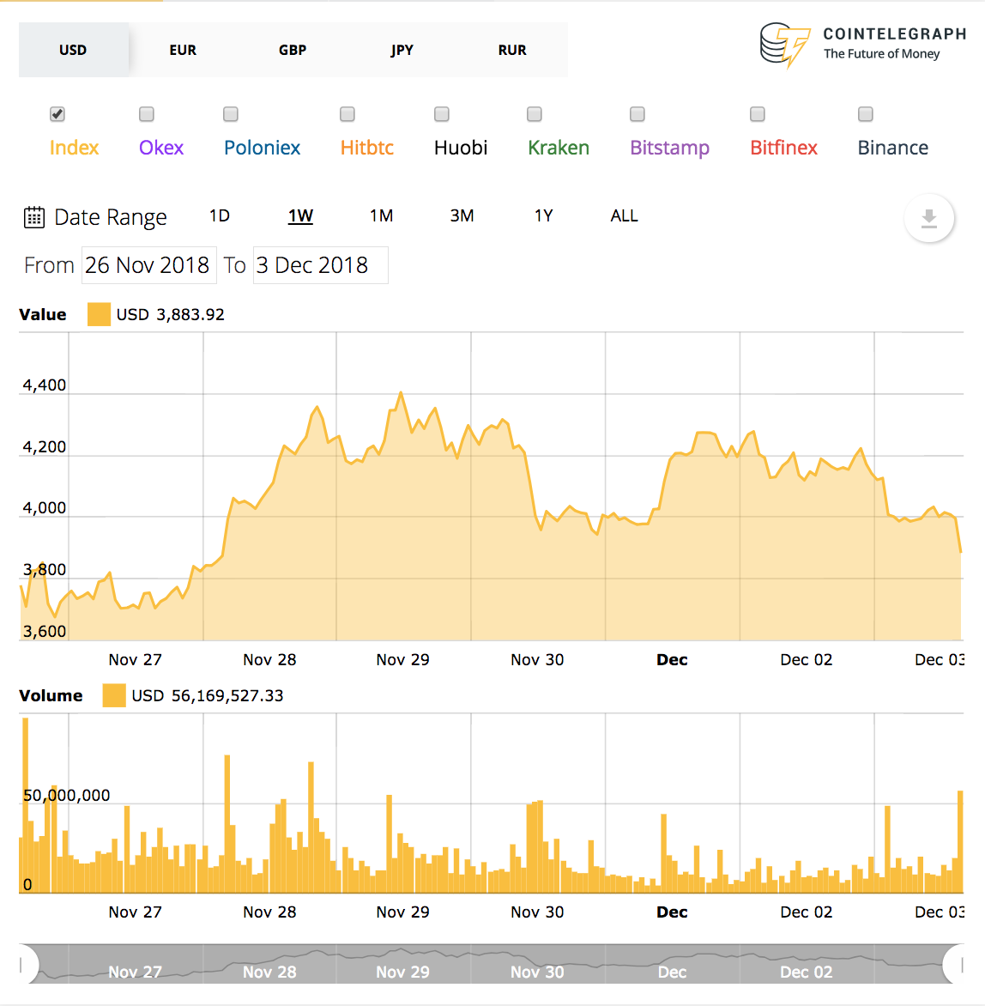Show ALL date range
Image resolution: width=985 pixels, height=1006 pixels.
pyautogui.click(x=624, y=216)
